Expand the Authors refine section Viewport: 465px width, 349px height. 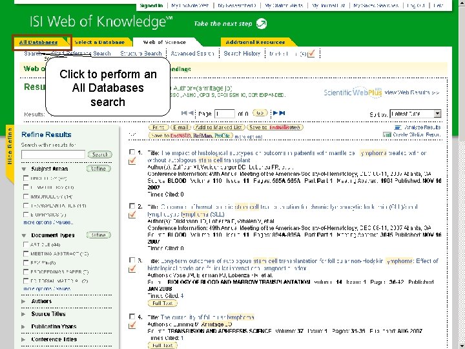click(x=23, y=301)
